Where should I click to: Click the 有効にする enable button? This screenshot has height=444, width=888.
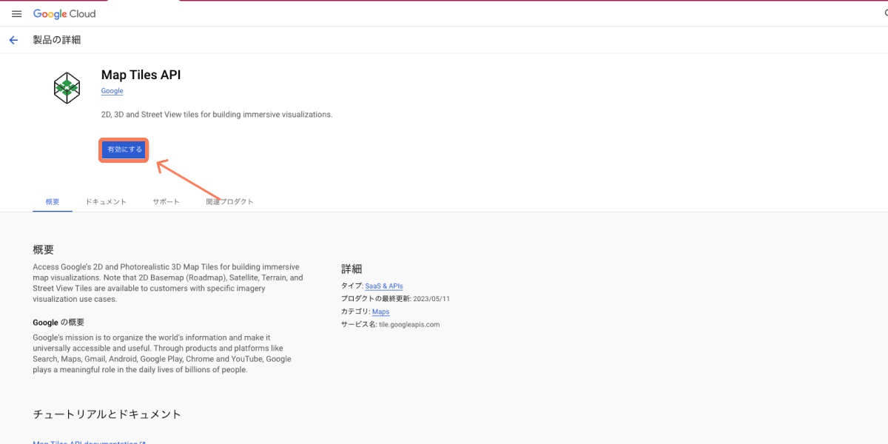[124, 149]
